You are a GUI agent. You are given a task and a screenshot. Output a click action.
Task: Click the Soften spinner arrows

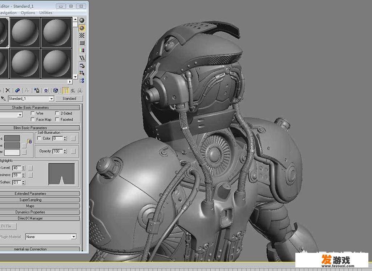coord(23,182)
